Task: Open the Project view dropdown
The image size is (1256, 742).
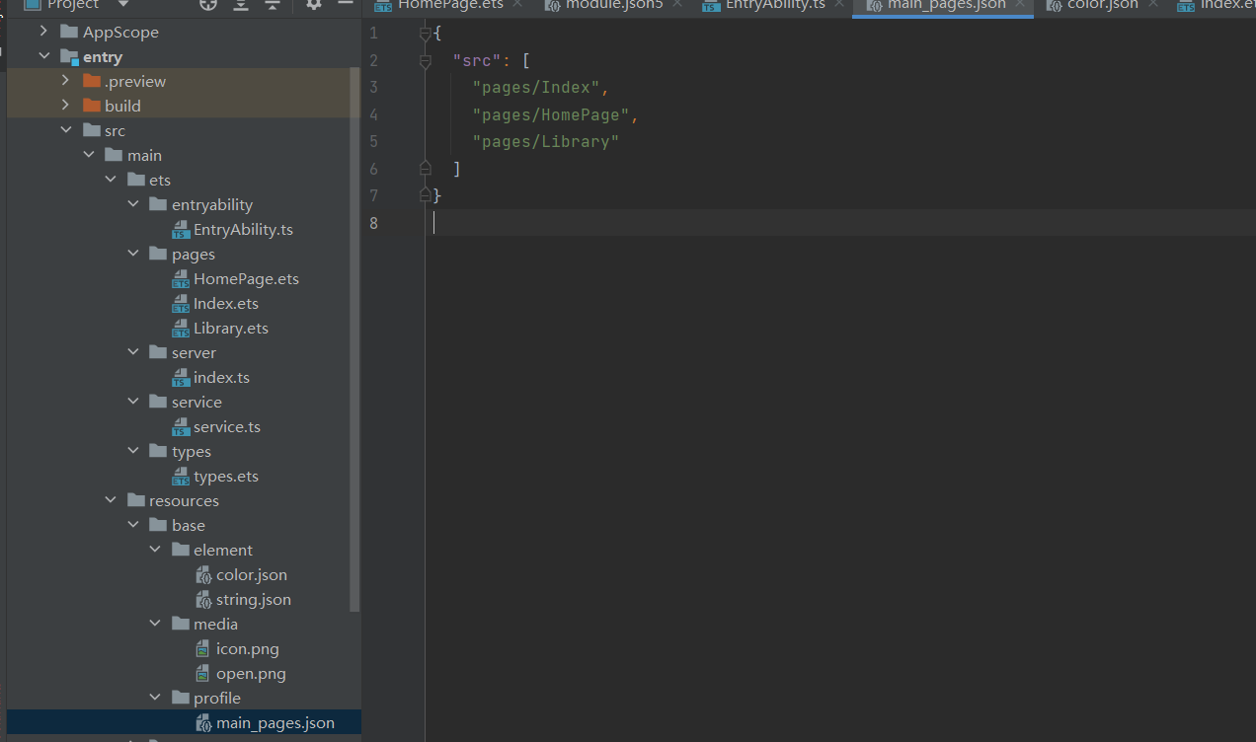Action: [x=123, y=5]
